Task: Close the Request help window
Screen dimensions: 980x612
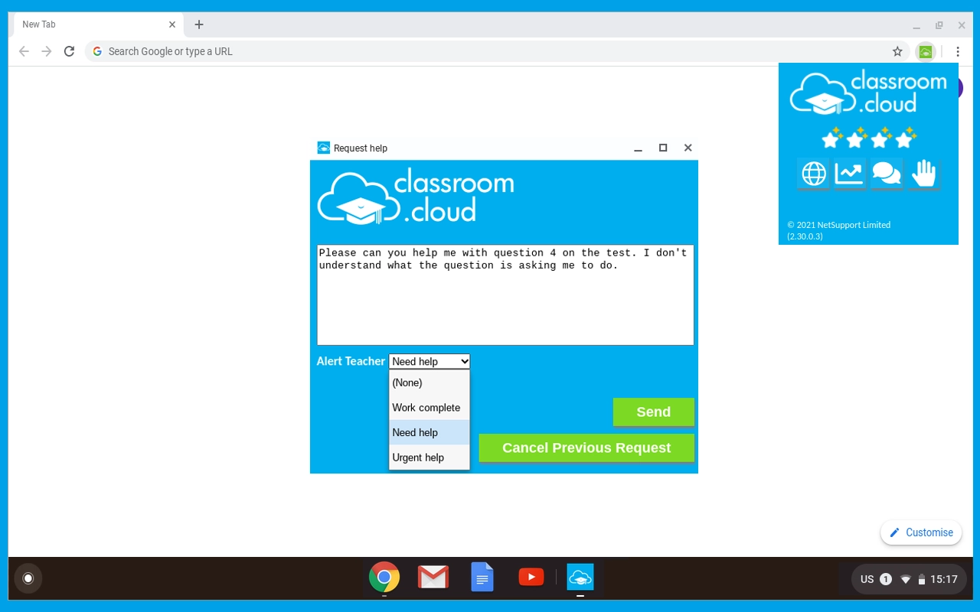Action: (x=688, y=148)
